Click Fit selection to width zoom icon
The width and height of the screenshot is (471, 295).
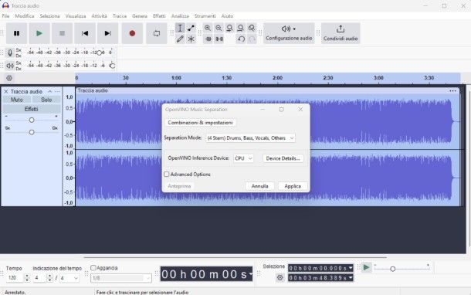pos(230,28)
